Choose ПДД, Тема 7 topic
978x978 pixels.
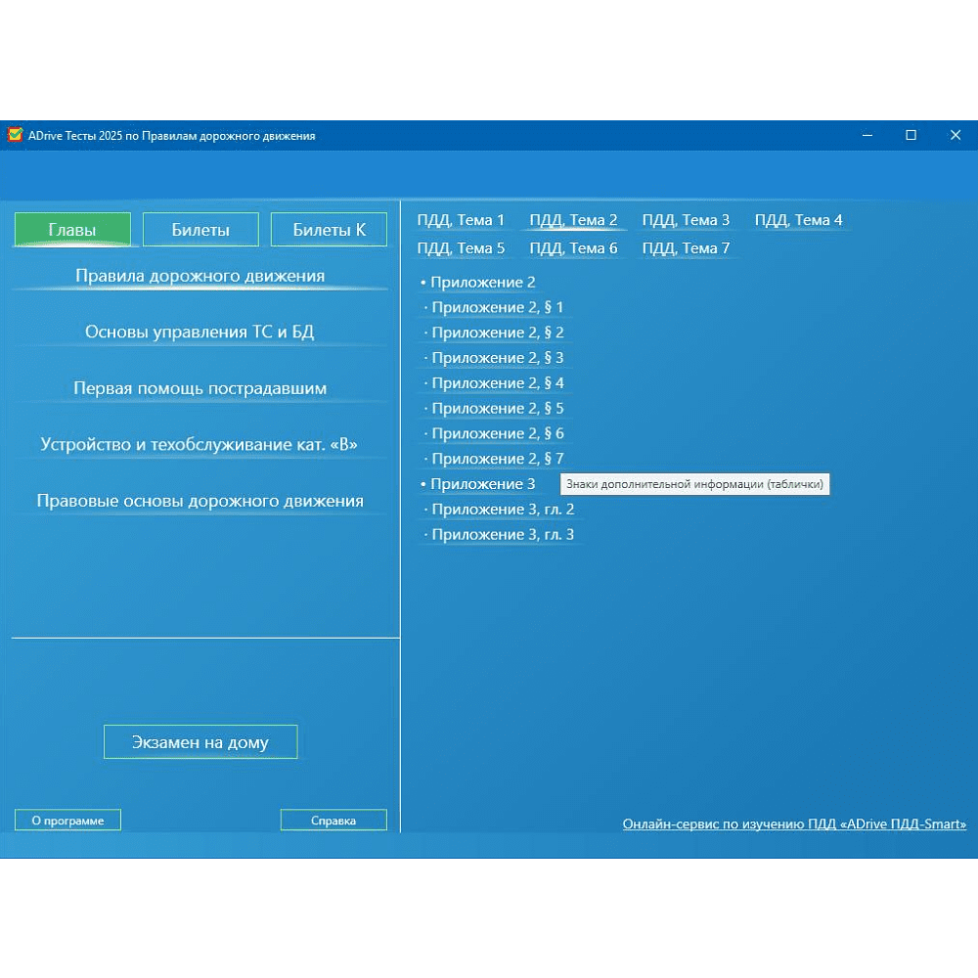[x=686, y=248]
